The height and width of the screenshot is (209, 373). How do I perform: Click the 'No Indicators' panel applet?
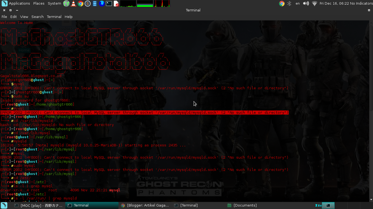(361, 4)
